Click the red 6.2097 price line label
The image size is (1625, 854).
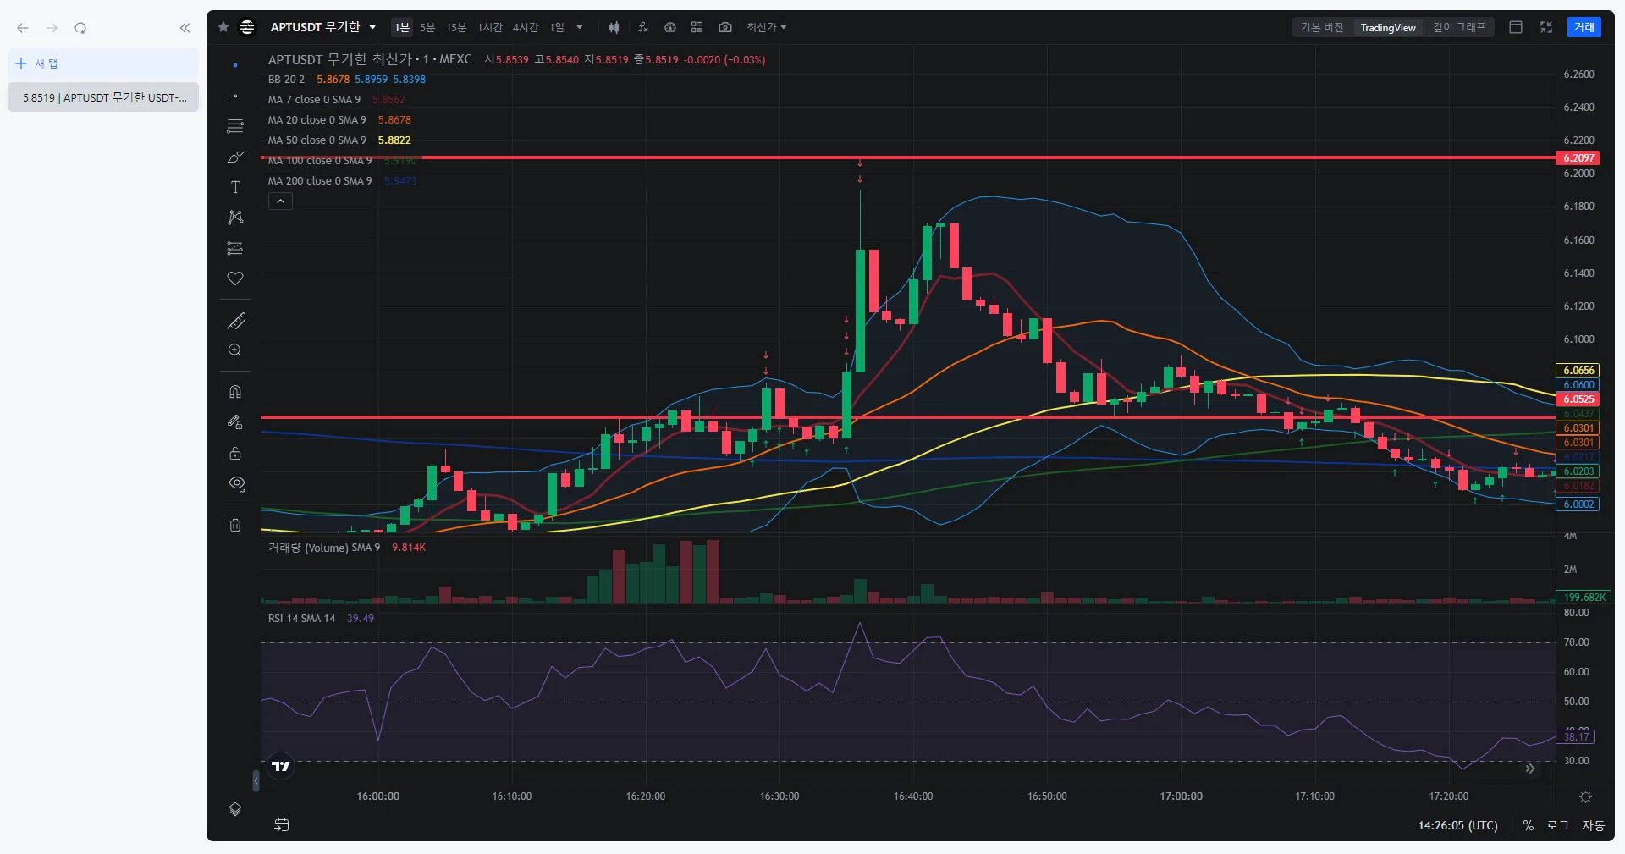[x=1578, y=158]
